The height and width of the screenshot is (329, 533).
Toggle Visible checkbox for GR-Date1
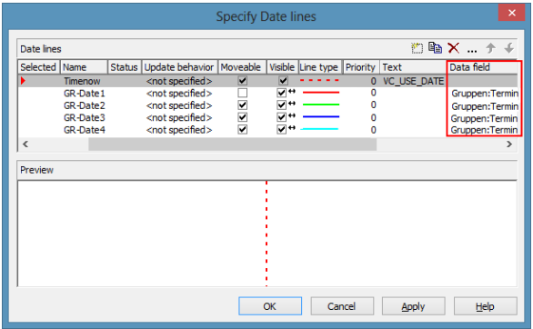(x=281, y=93)
